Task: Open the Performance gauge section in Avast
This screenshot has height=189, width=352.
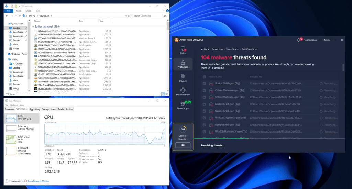Action: (x=183, y=92)
